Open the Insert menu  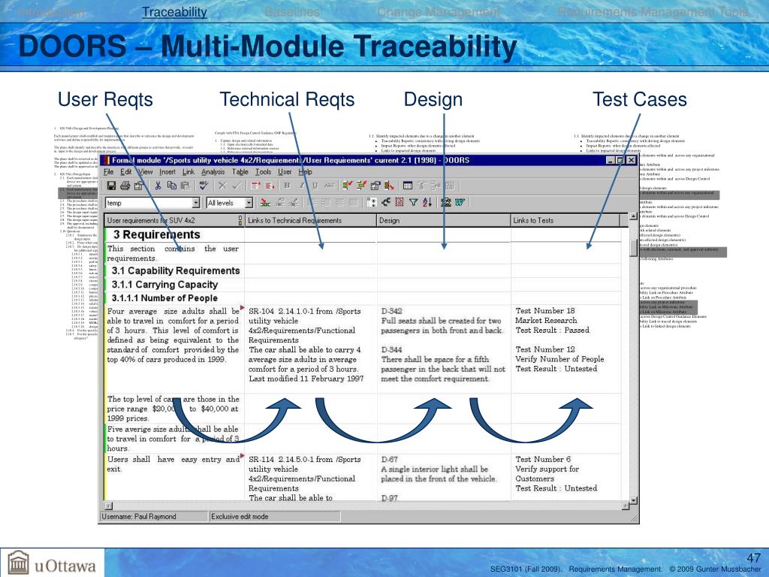tap(167, 172)
